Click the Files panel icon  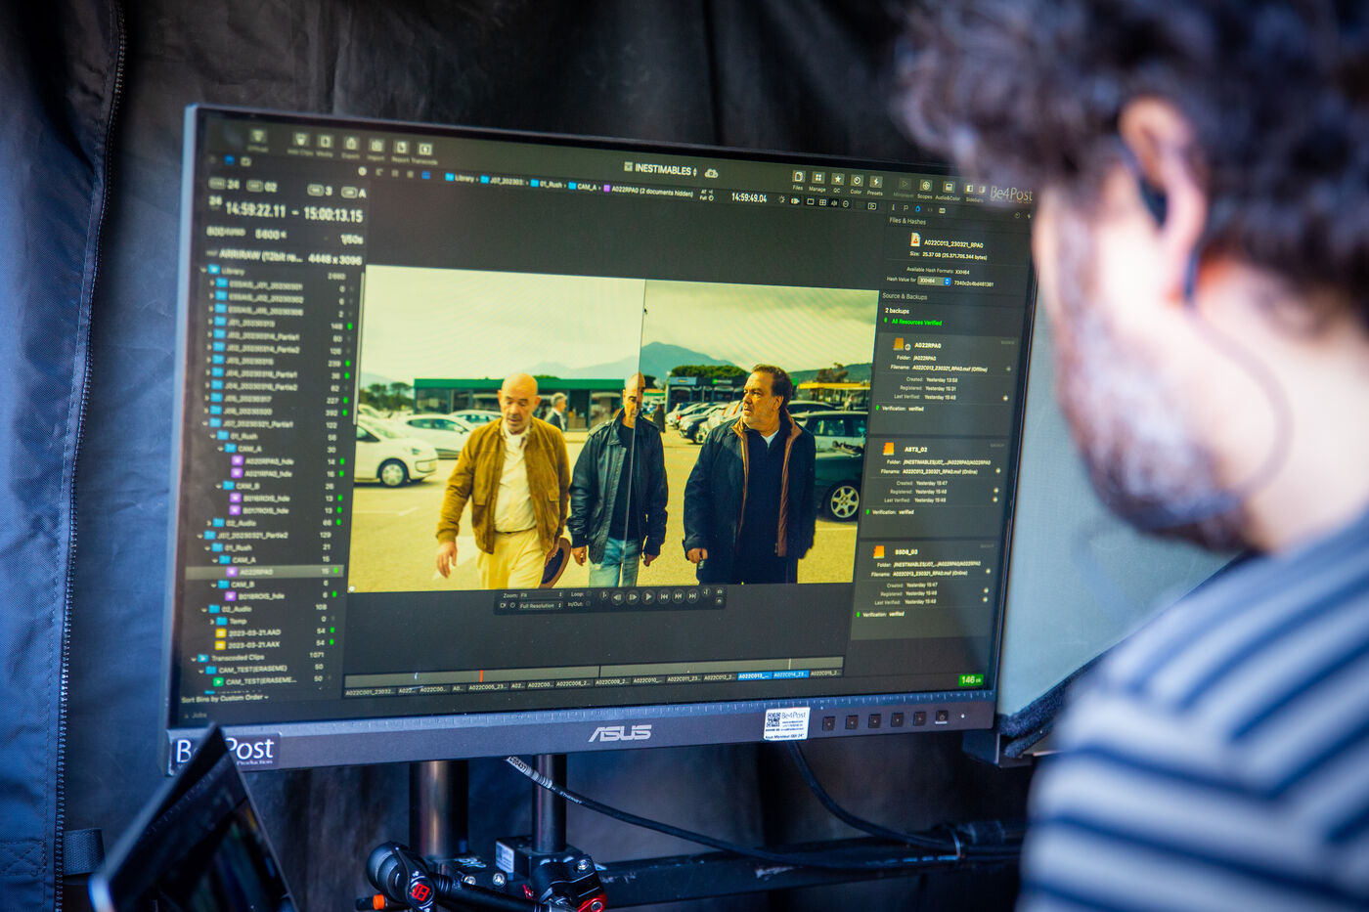(x=798, y=178)
